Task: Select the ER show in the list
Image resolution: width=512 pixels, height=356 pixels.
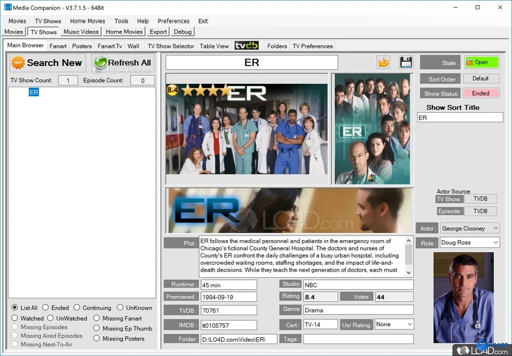Action: [x=34, y=92]
